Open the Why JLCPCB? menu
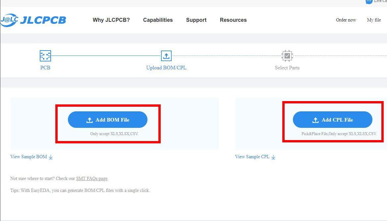The image size is (387, 221). tap(111, 20)
